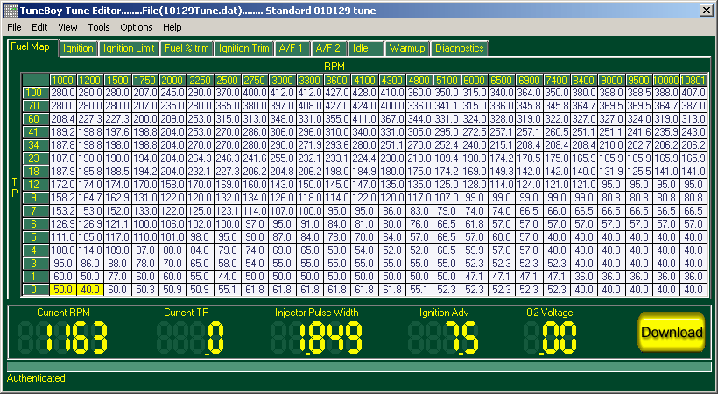
Task: Switch to the Ignition Limit tab
Action: [129, 48]
